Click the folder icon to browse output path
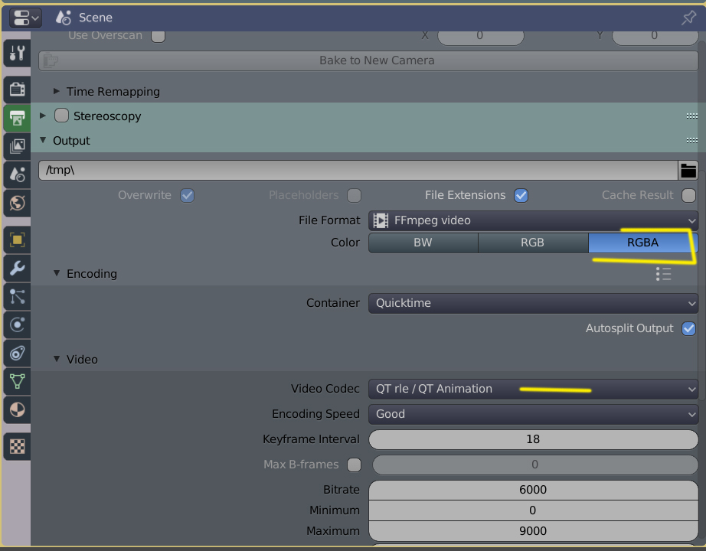 688,170
